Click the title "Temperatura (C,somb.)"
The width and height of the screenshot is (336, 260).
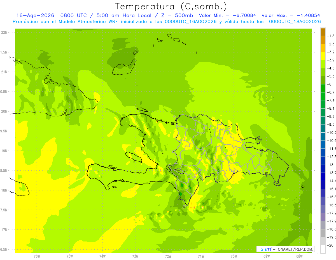171,6
